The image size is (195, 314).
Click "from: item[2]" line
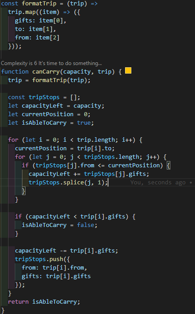point(37,37)
